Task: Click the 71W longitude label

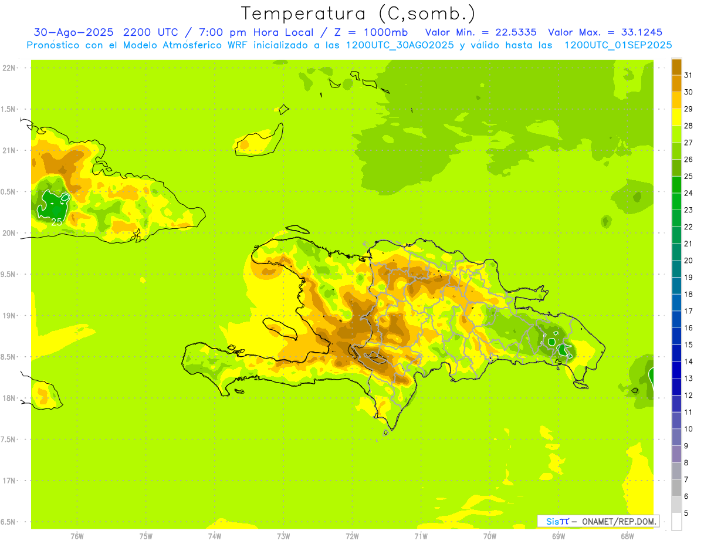Action: (421, 536)
